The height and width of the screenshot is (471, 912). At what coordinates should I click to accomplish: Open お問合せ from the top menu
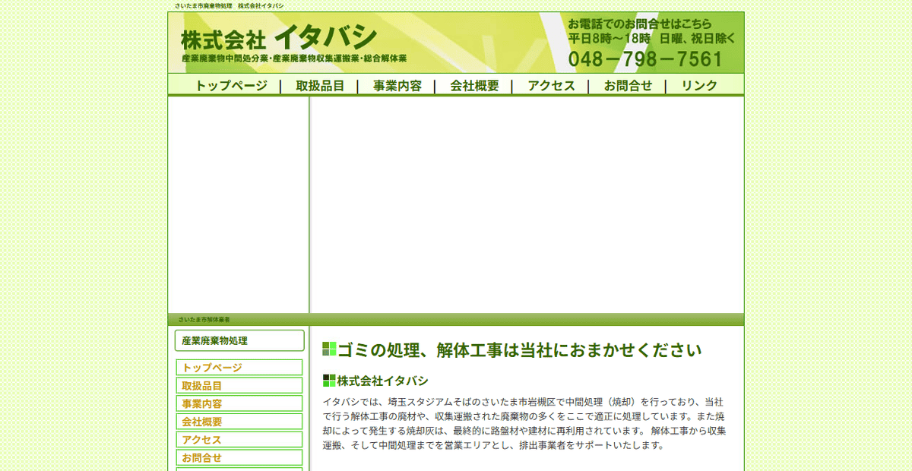click(x=627, y=85)
